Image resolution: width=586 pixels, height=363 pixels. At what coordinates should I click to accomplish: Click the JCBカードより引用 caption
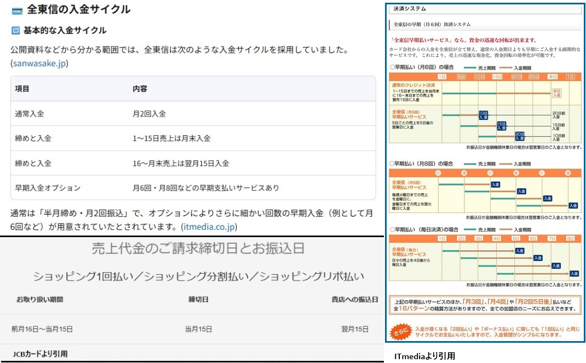click(40, 354)
